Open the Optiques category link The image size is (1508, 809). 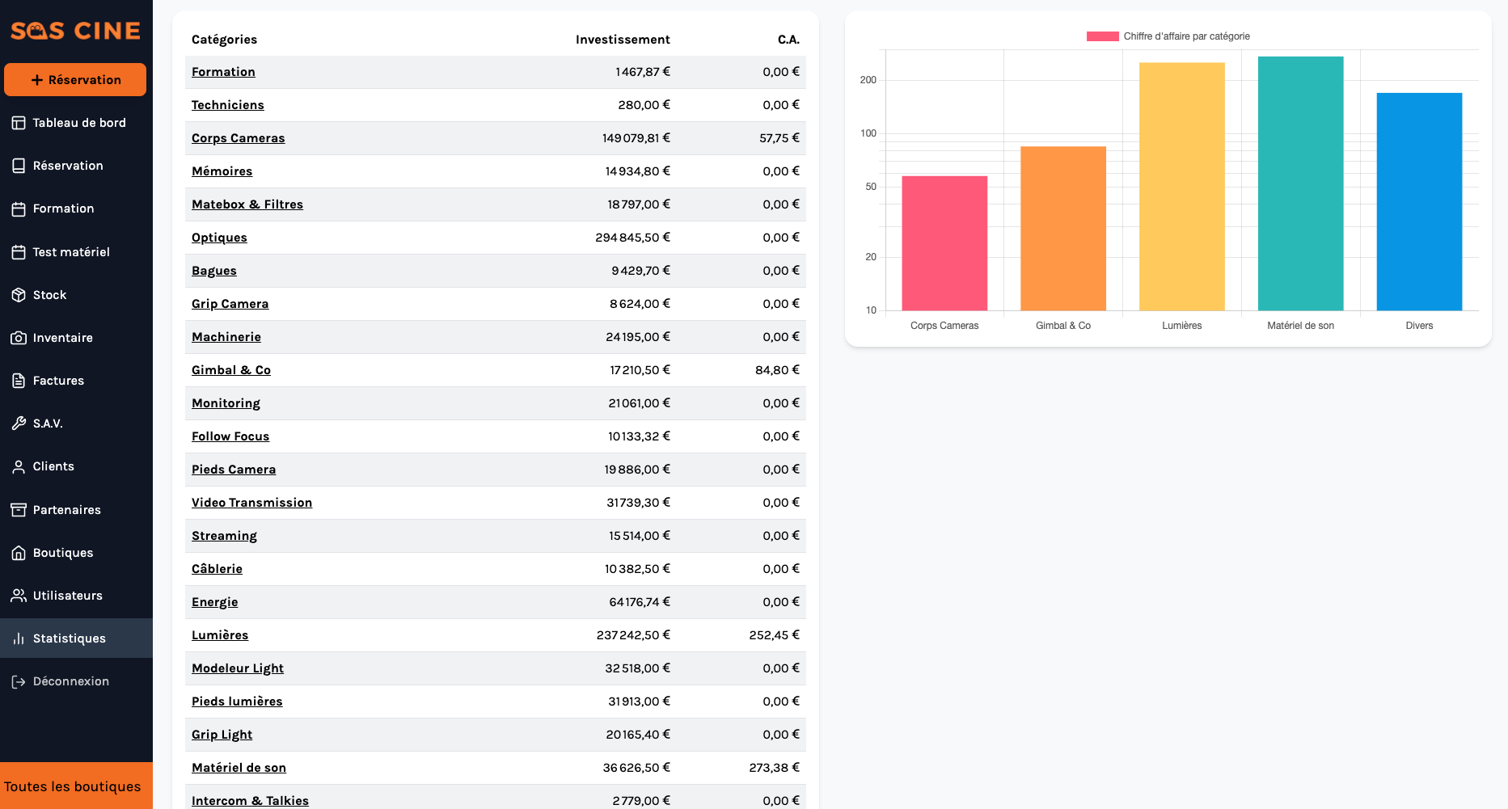point(219,238)
